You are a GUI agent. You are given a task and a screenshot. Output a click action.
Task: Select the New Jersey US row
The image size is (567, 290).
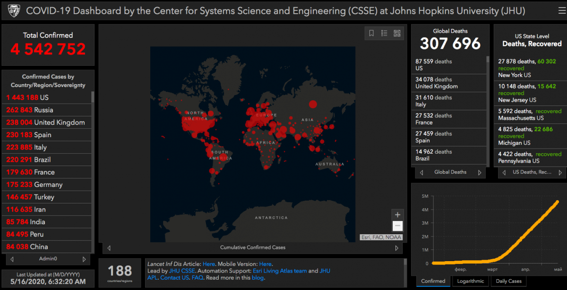[x=531, y=93]
